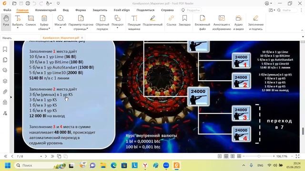Click the Снимок snapshot tool
The image size is (305, 171).
click(x=30, y=20)
